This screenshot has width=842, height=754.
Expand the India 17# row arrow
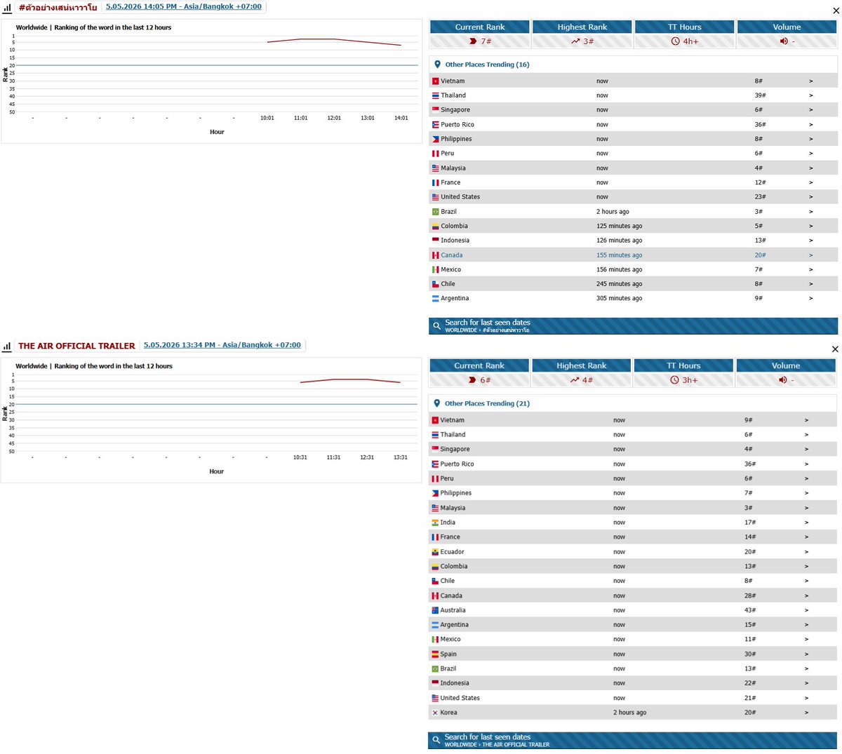807,523
